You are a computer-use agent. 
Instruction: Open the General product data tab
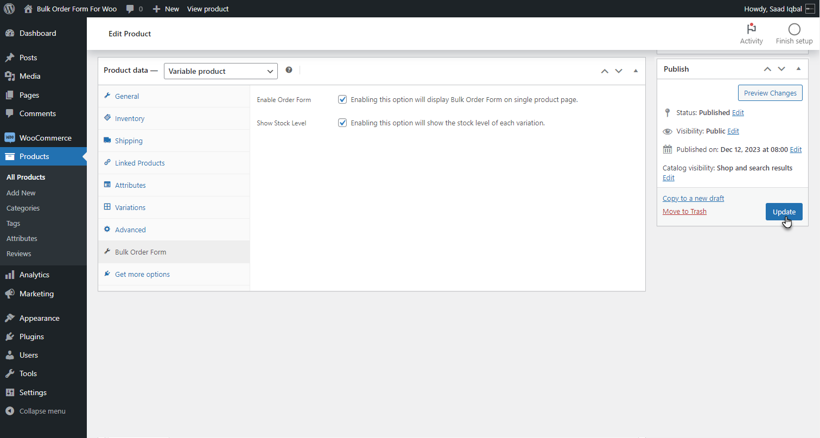coord(174,96)
